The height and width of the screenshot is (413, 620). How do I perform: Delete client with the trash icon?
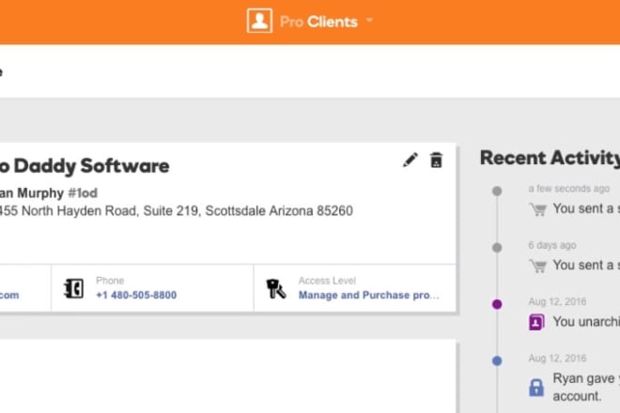(436, 161)
